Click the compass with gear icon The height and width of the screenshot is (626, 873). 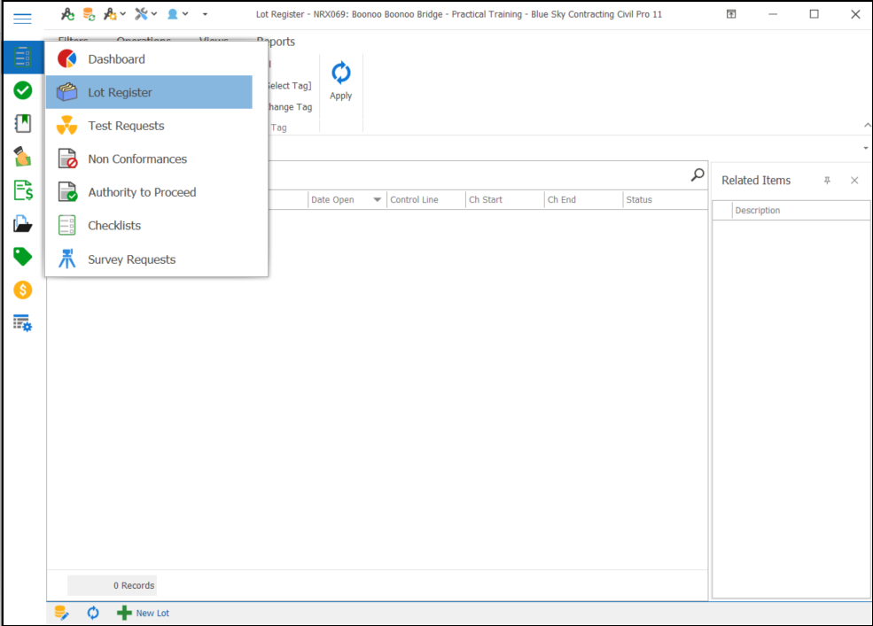pos(110,14)
